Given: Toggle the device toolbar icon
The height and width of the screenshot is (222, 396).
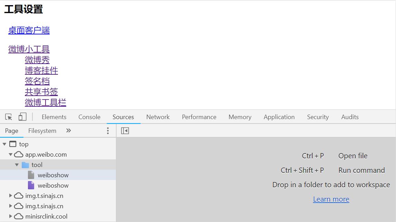Looking at the screenshot, I should (22, 117).
